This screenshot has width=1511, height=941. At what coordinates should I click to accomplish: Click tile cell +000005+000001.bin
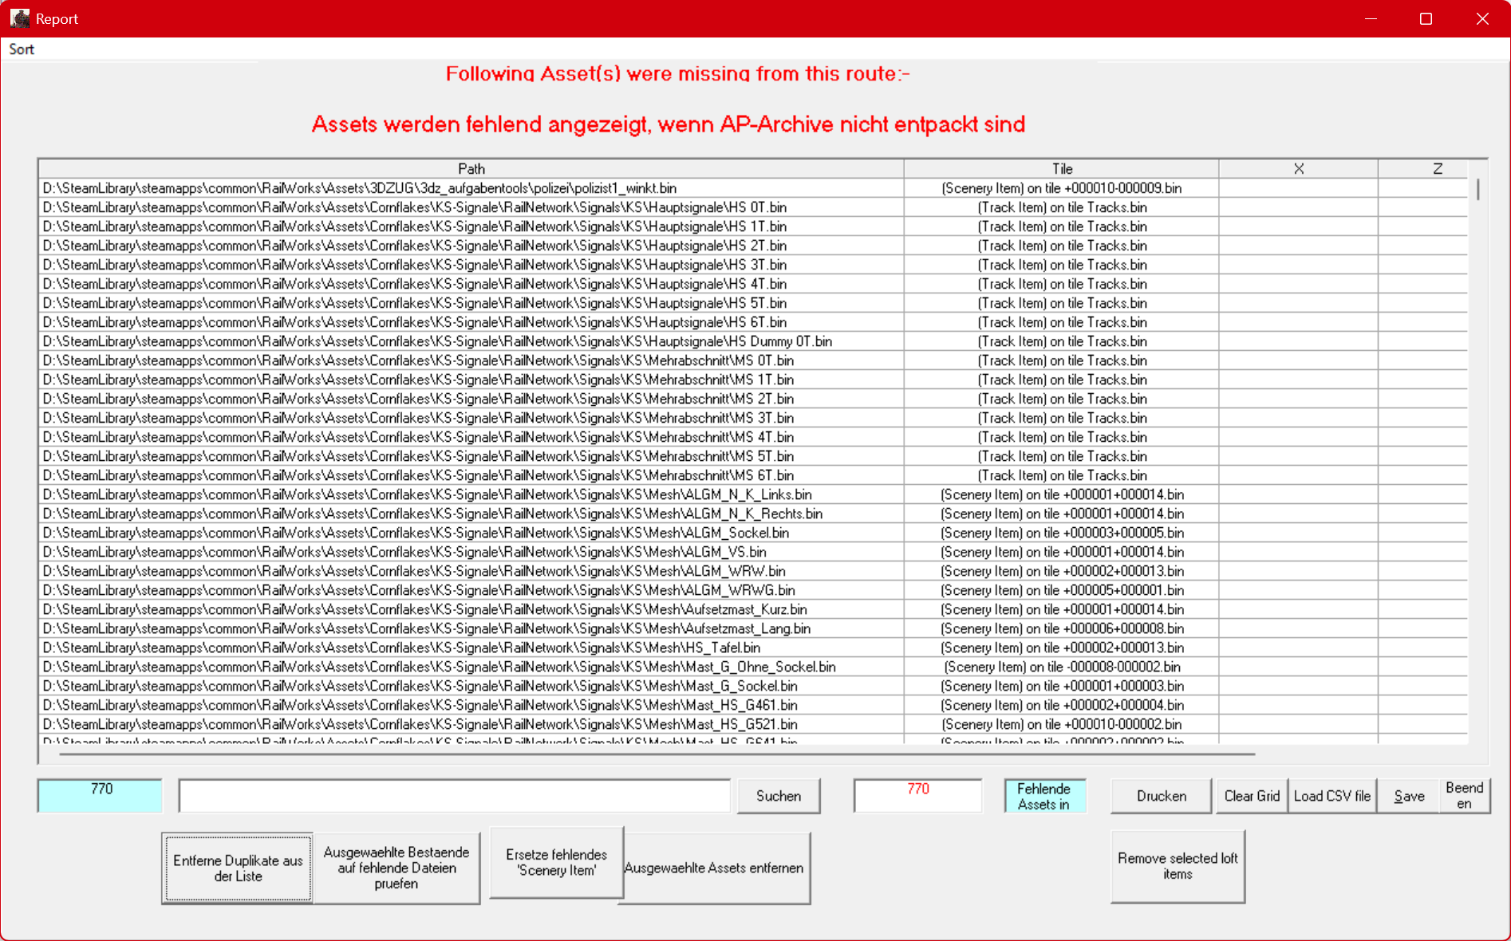[1062, 590]
